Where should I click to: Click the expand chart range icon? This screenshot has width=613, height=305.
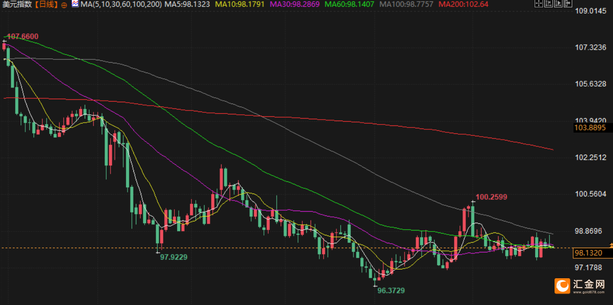click(x=558, y=3)
